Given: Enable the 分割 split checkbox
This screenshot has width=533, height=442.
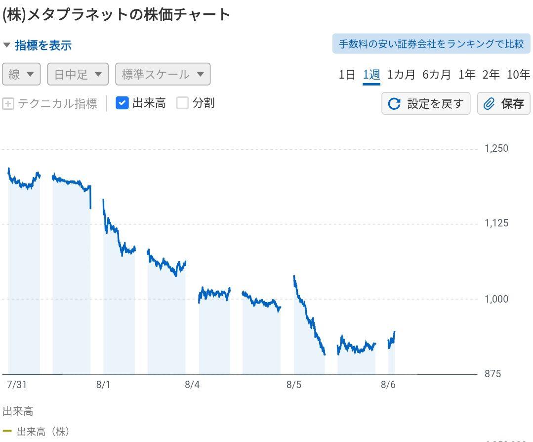Looking at the screenshot, I should tap(183, 103).
